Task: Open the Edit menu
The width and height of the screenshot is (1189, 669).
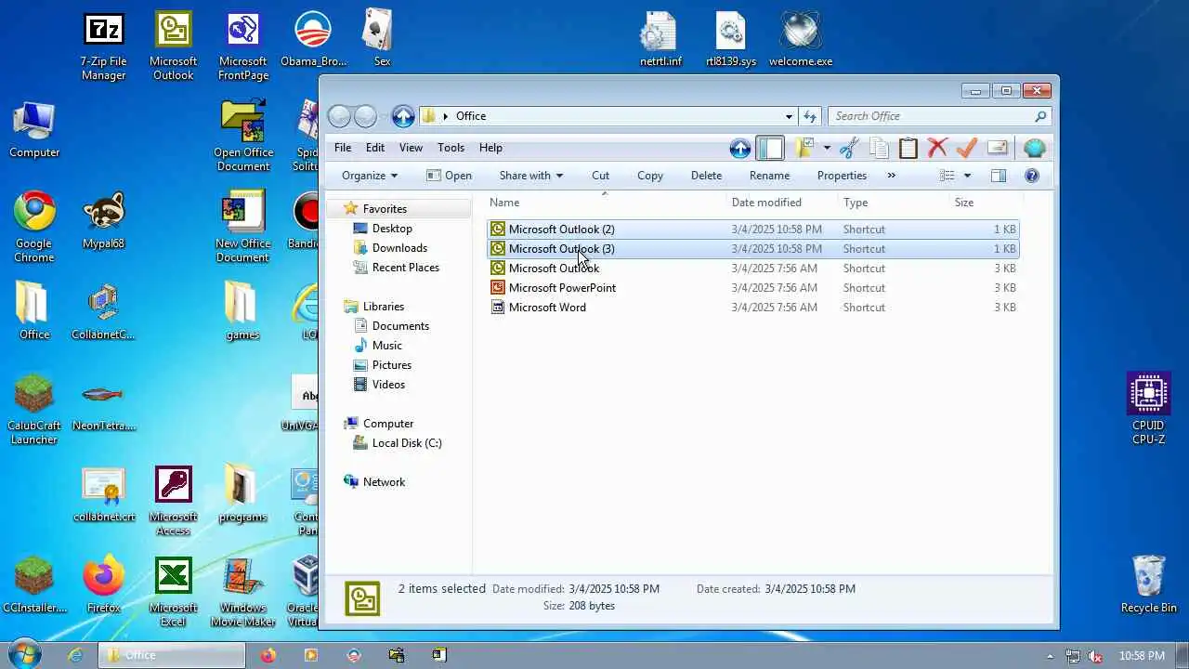Action: click(375, 148)
